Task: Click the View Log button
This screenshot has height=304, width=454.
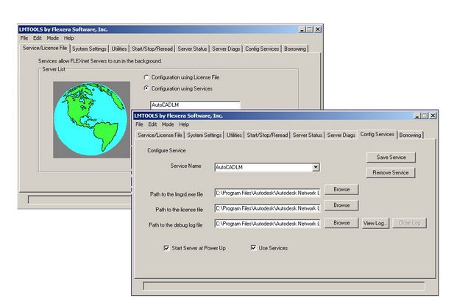Action: click(375, 222)
